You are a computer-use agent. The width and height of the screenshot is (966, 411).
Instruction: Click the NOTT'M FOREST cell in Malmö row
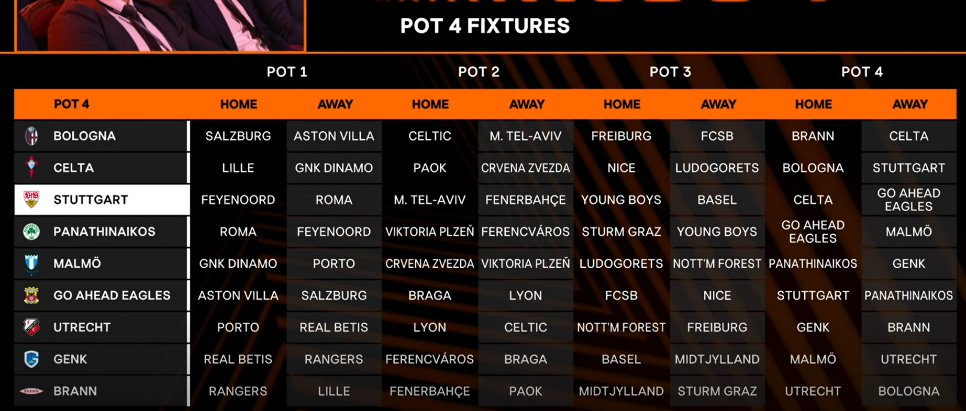[717, 264]
